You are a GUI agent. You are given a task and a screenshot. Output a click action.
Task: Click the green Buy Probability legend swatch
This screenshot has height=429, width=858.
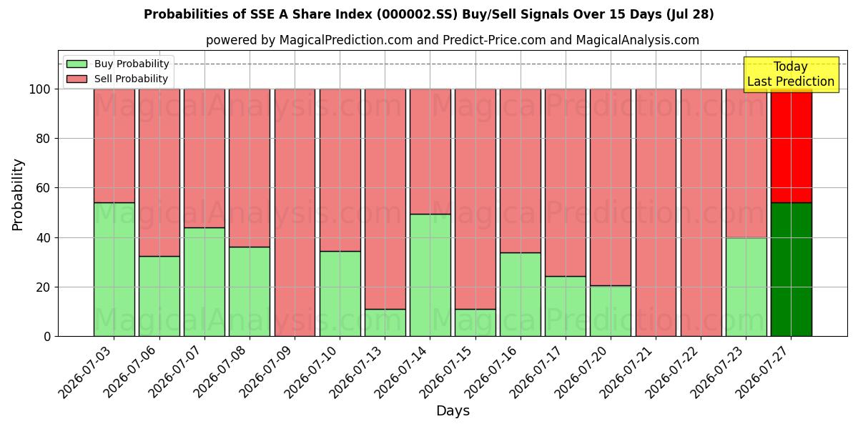point(77,64)
